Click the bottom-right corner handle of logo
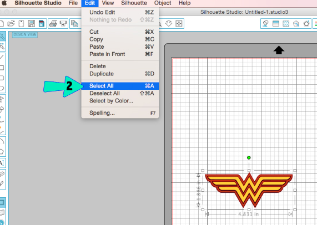 [295, 209]
